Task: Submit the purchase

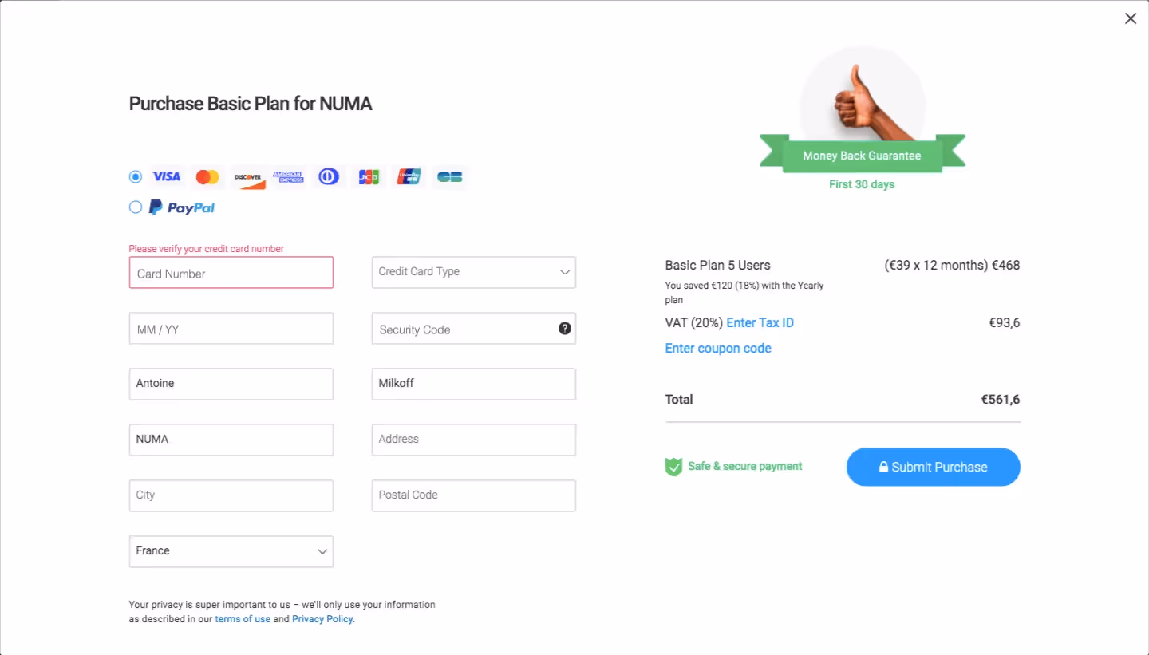Action: point(933,467)
